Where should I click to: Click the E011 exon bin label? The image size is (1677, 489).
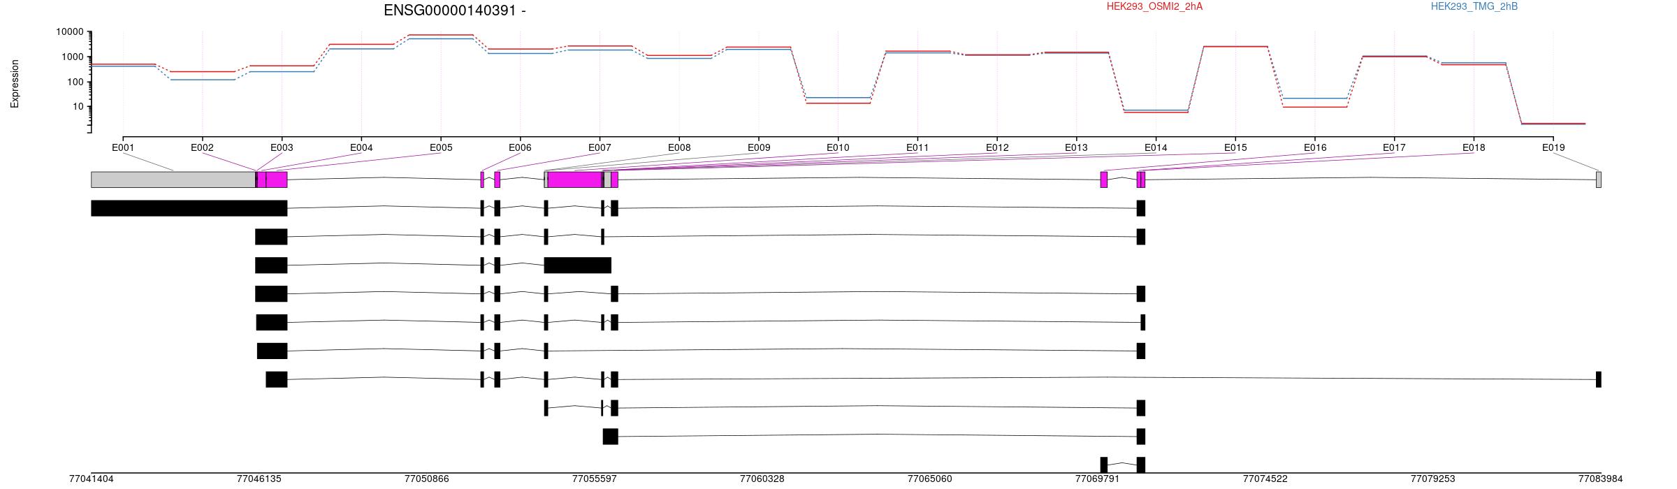pos(917,147)
